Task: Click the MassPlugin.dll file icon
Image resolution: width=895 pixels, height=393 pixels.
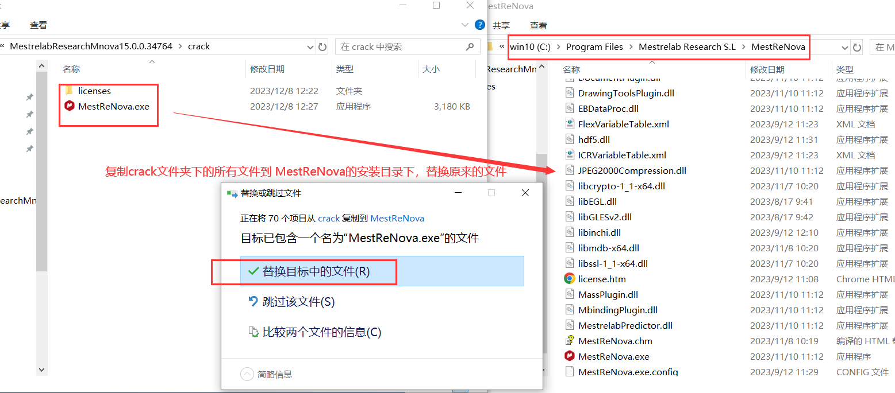Action: (570, 294)
